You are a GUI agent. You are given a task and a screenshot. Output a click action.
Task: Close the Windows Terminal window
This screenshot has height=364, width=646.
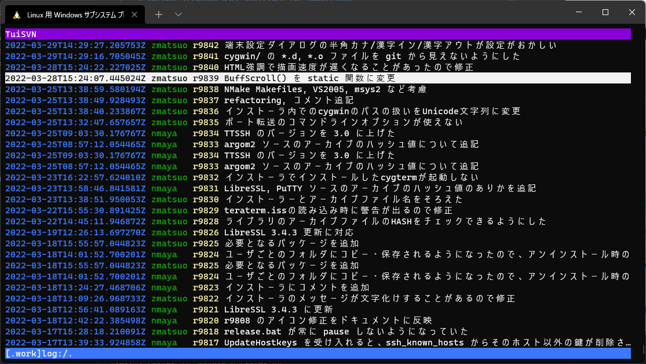point(632,12)
